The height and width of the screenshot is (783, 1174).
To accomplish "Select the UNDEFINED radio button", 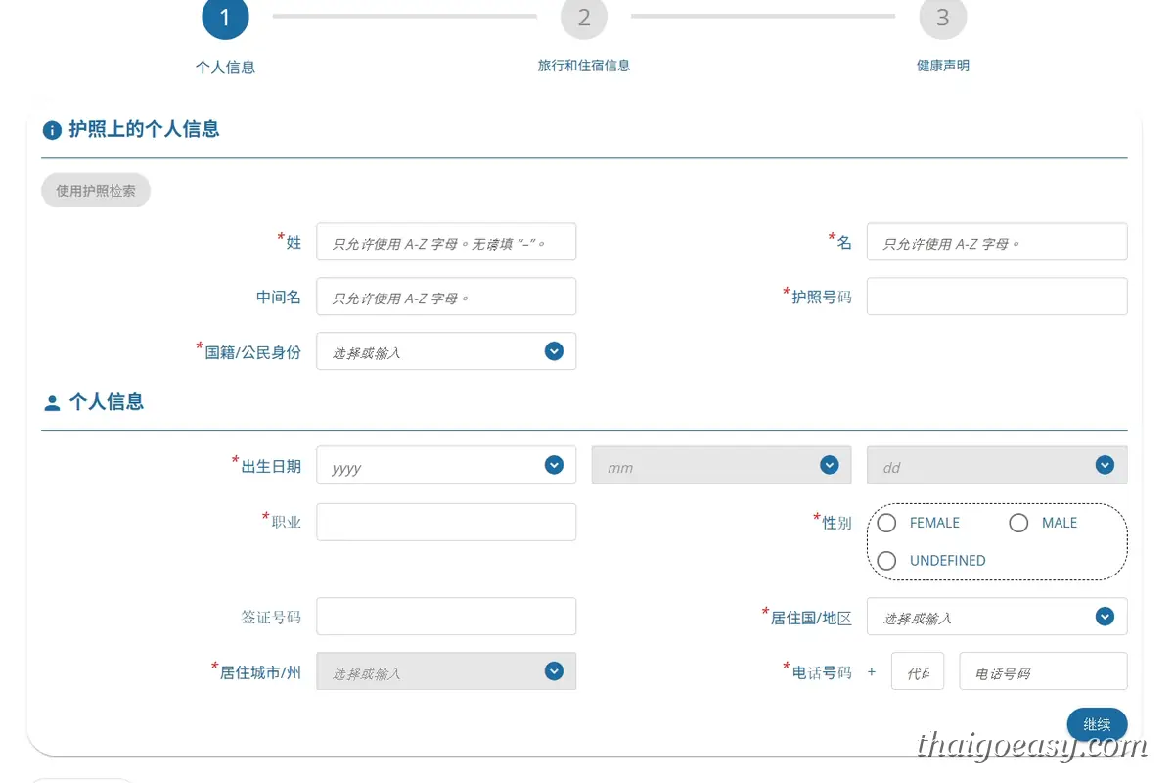I will tap(886, 561).
